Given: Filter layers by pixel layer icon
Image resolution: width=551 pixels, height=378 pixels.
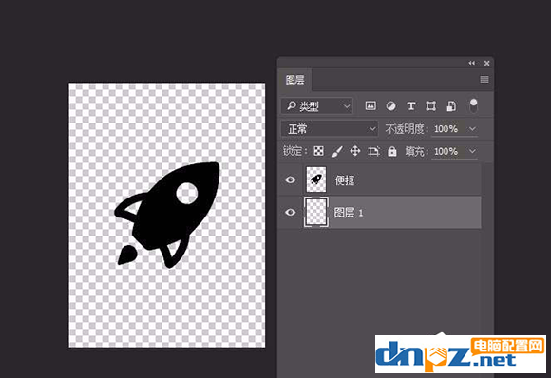Looking at the screenshot, I should (x=370, y=105).
